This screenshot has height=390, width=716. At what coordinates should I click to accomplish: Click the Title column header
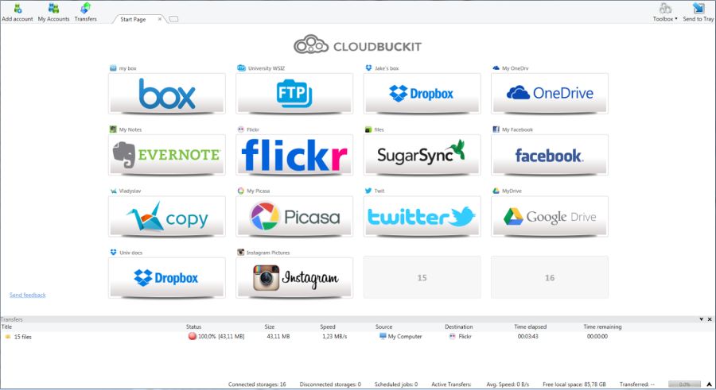[x=7, y=326]
